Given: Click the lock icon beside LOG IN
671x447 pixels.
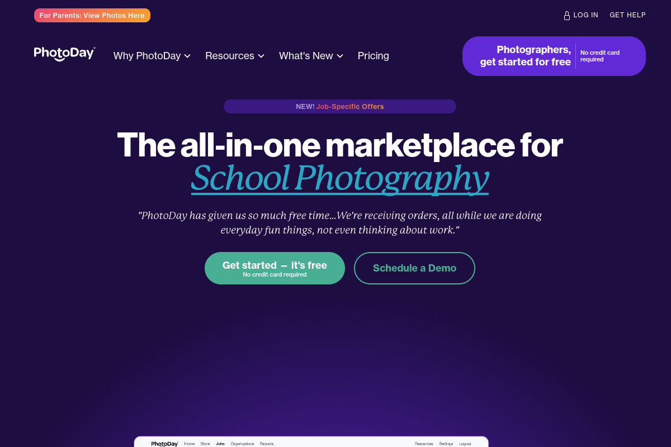Looking at the screenshot, I should point(567,16).
